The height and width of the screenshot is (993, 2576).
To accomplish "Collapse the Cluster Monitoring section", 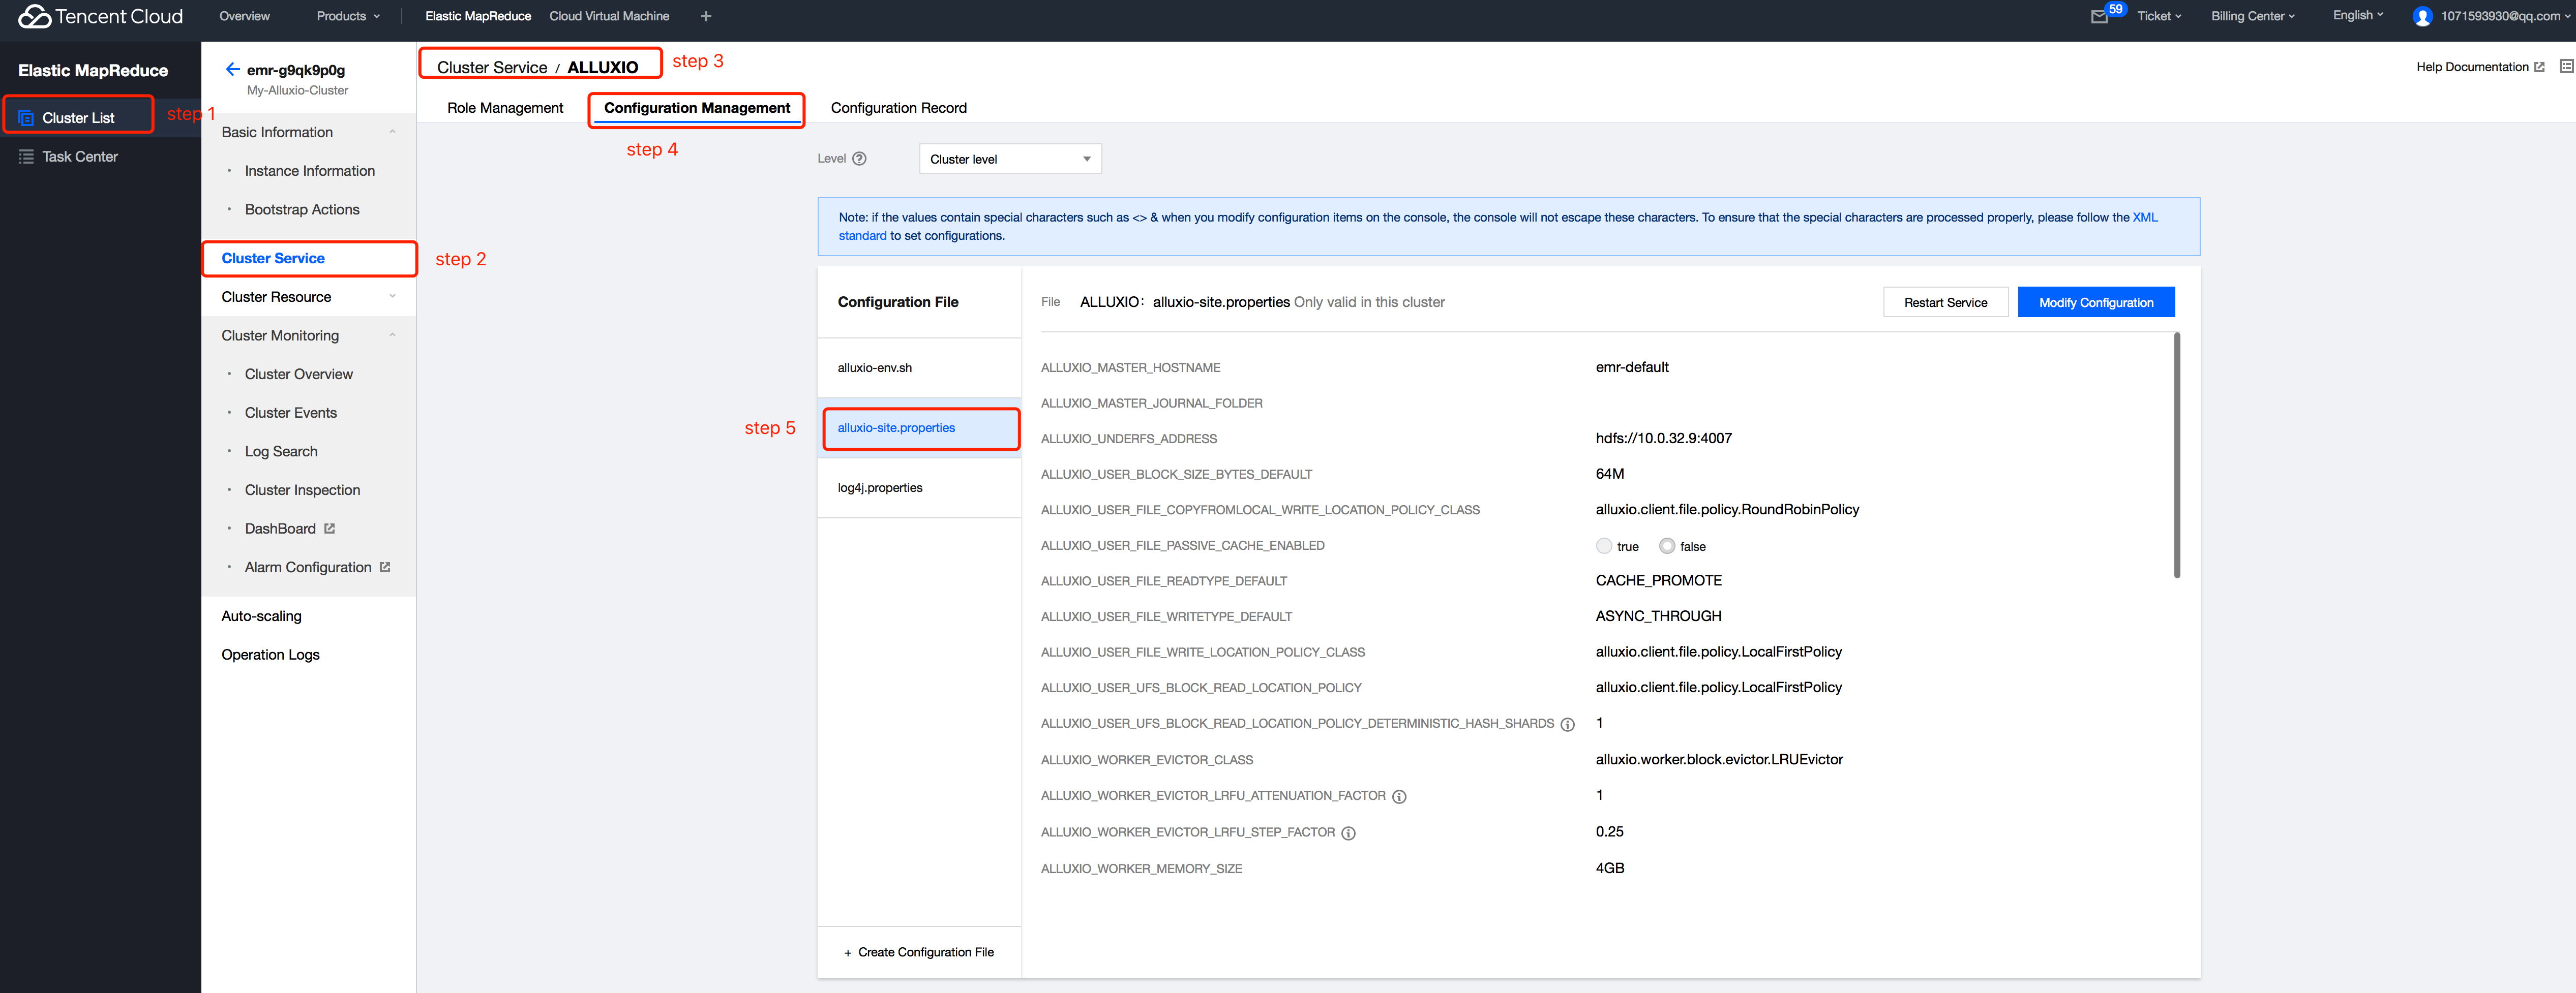I will [392, 336].
